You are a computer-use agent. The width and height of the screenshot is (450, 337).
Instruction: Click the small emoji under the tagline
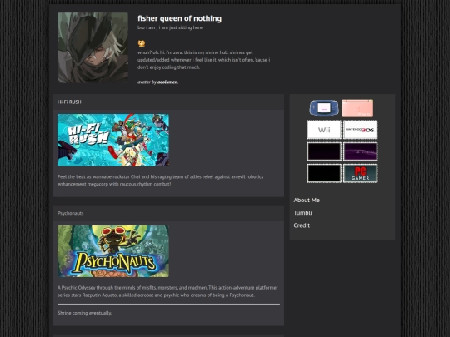point(142,43)
